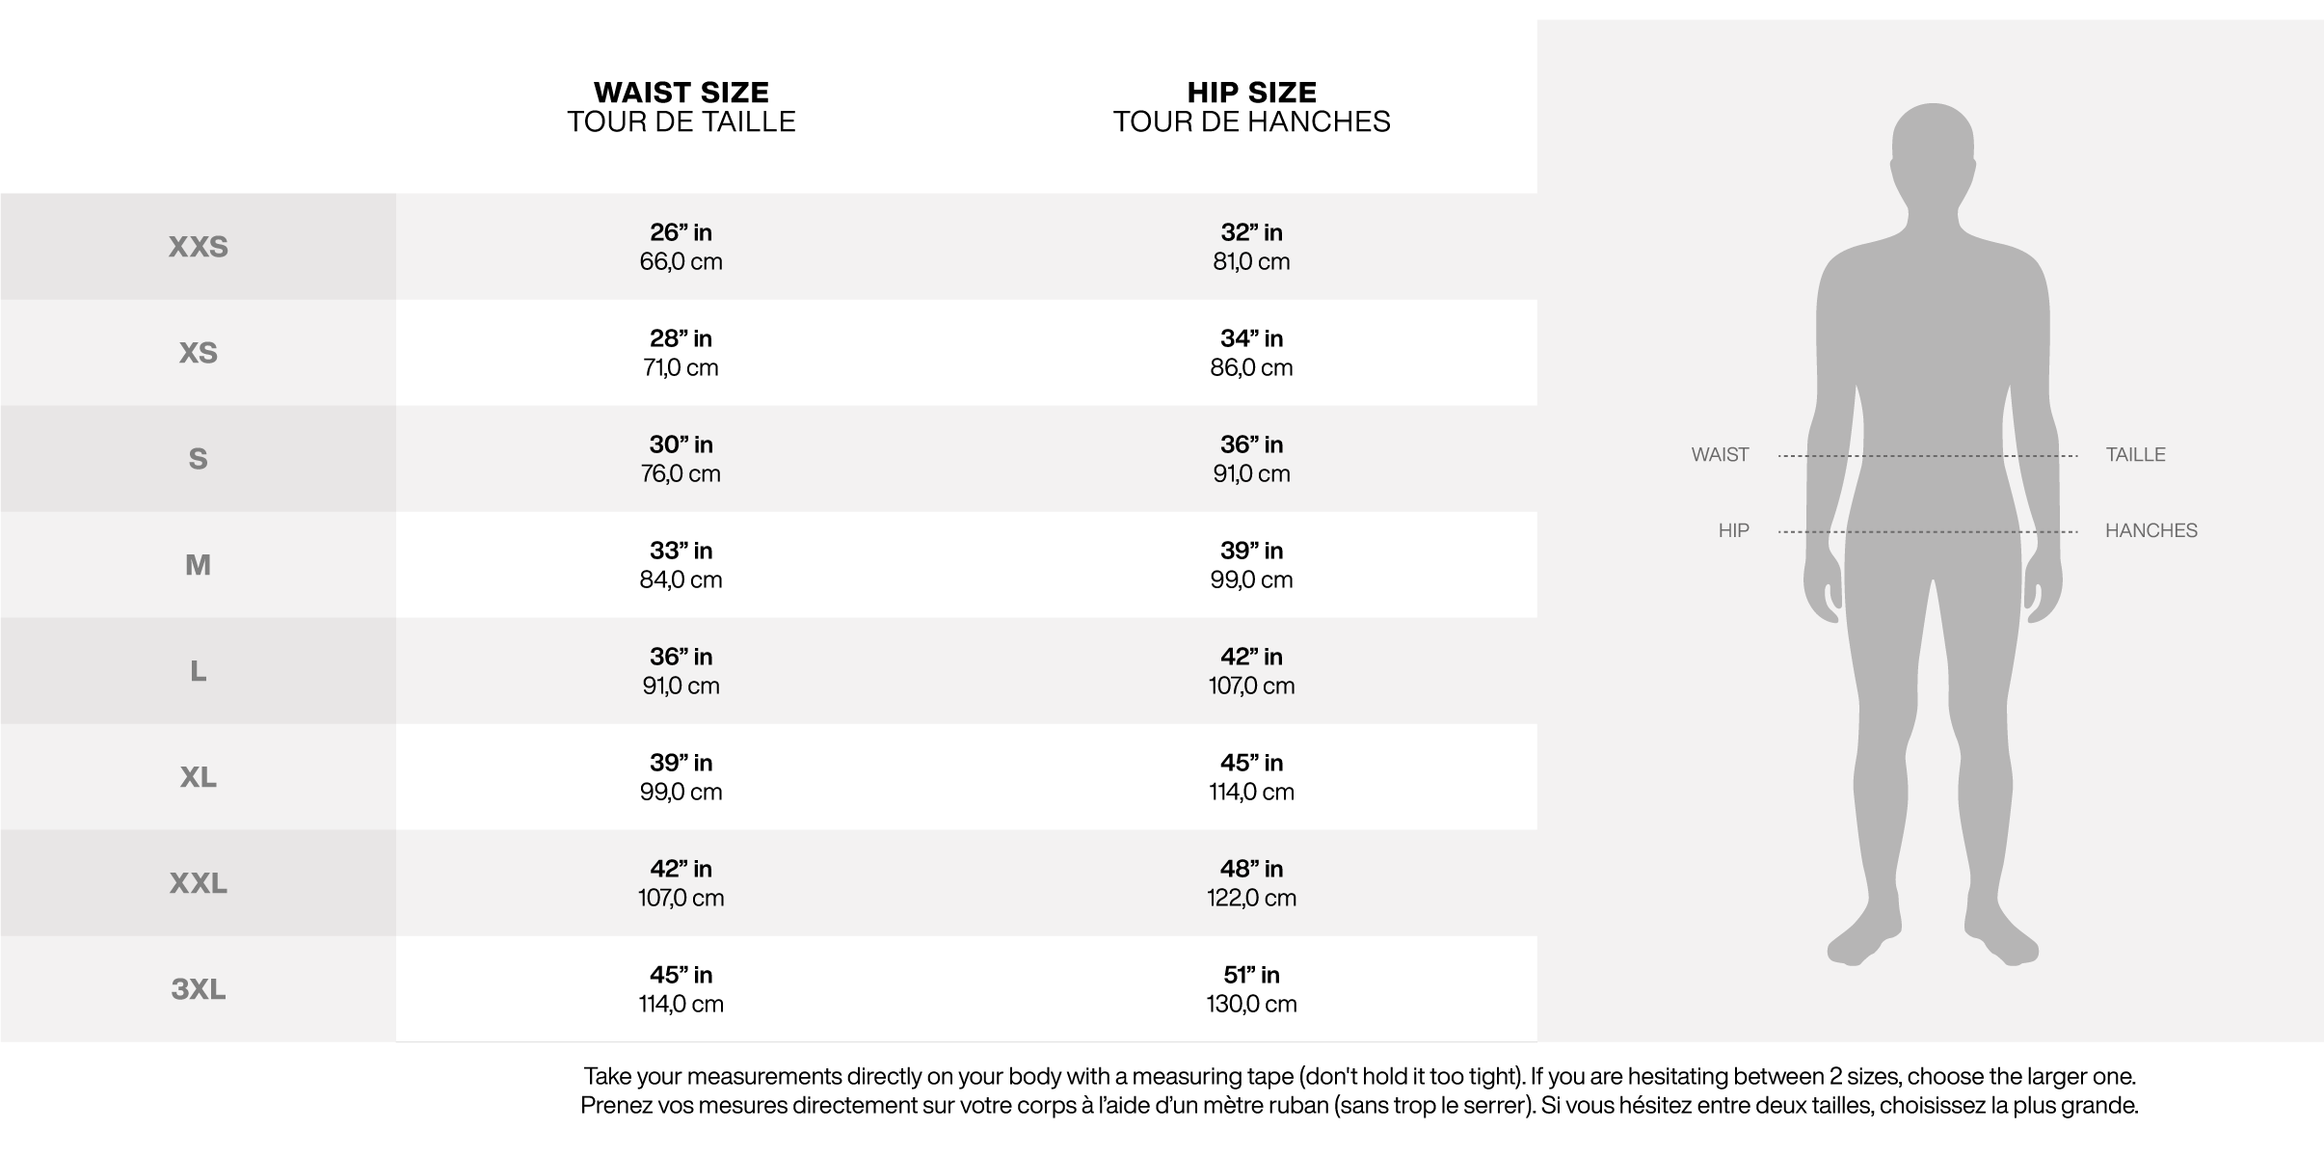Click the S size row label

[x=199, y=459]
